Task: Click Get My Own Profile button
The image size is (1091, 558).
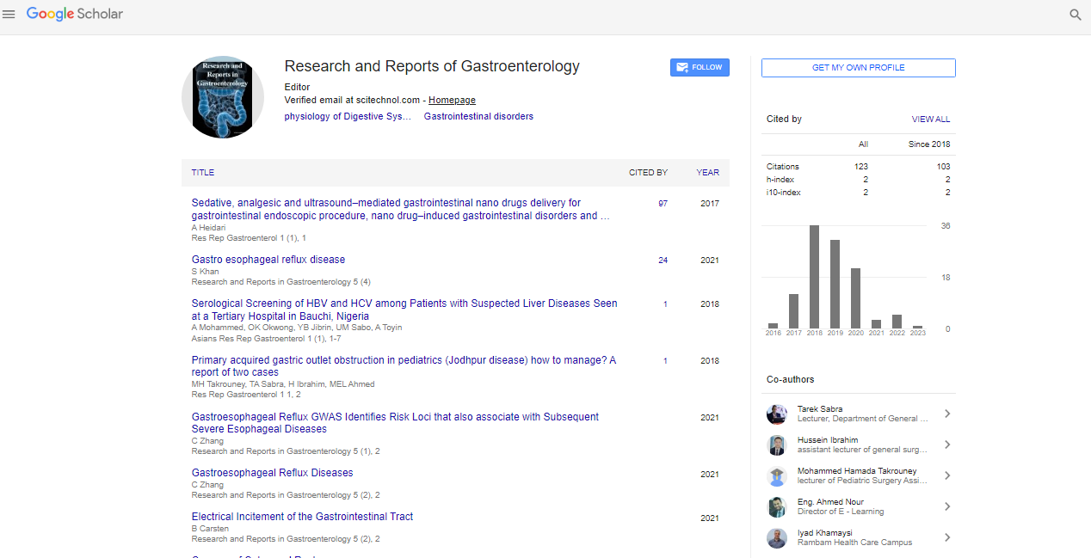Action: (858, 68)
